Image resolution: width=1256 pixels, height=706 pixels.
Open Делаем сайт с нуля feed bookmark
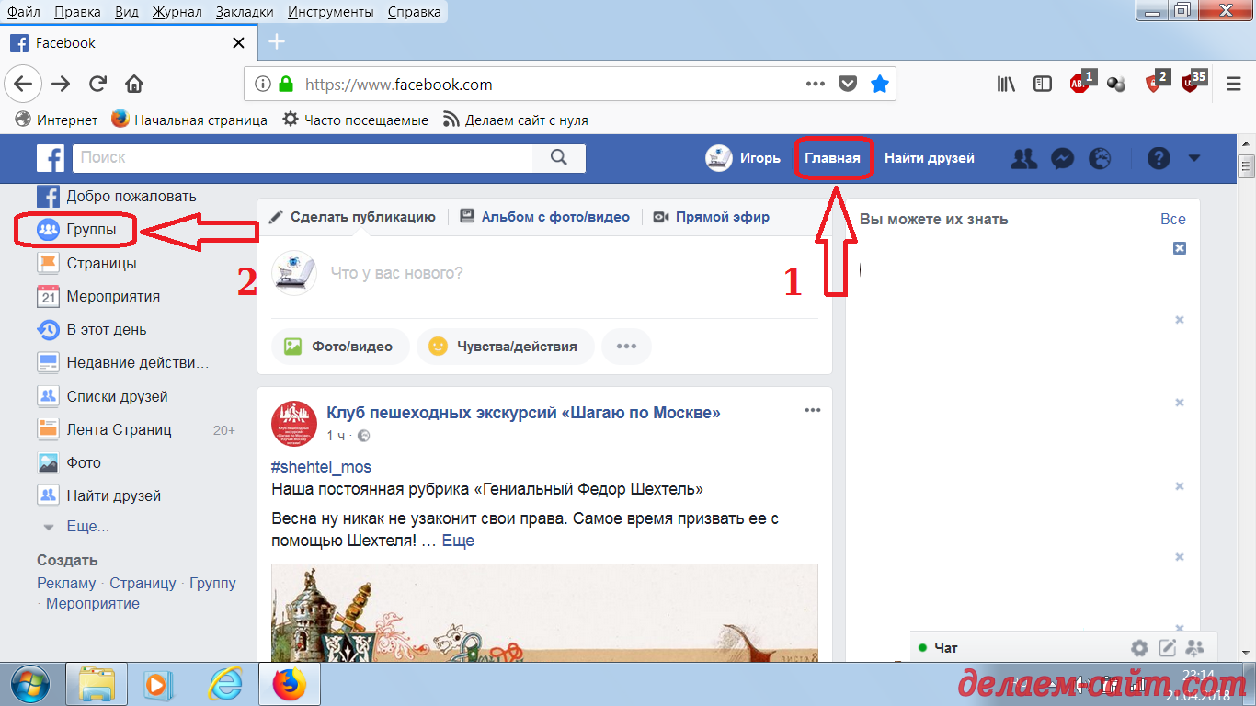515,120
